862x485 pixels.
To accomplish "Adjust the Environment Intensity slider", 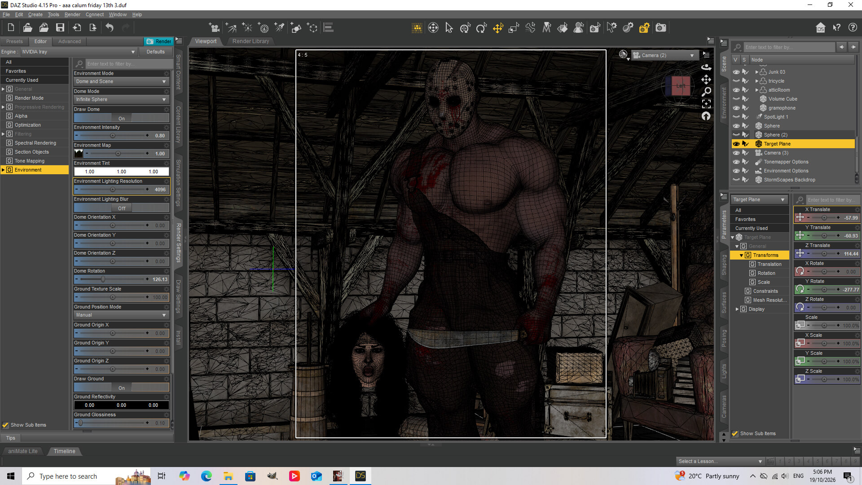I will (x=112, y=135).
